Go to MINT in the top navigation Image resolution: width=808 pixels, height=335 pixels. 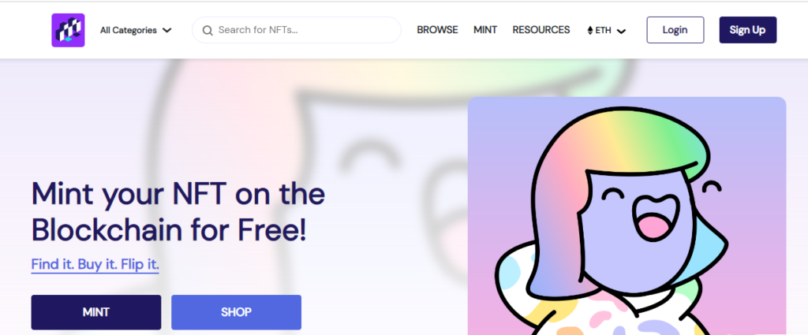[x=485, y=30]
